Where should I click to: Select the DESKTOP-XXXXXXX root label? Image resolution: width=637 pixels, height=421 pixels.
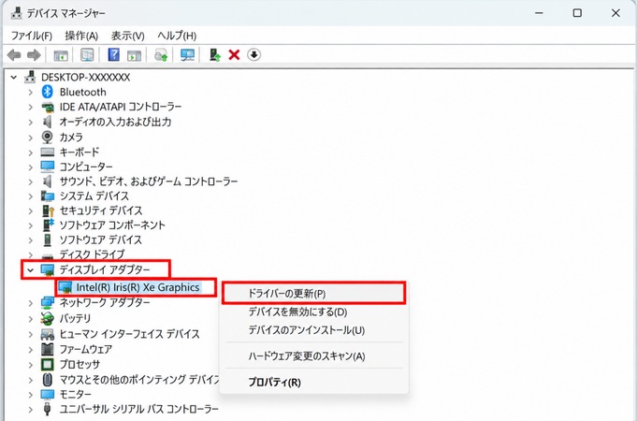(x=86, y=78)
